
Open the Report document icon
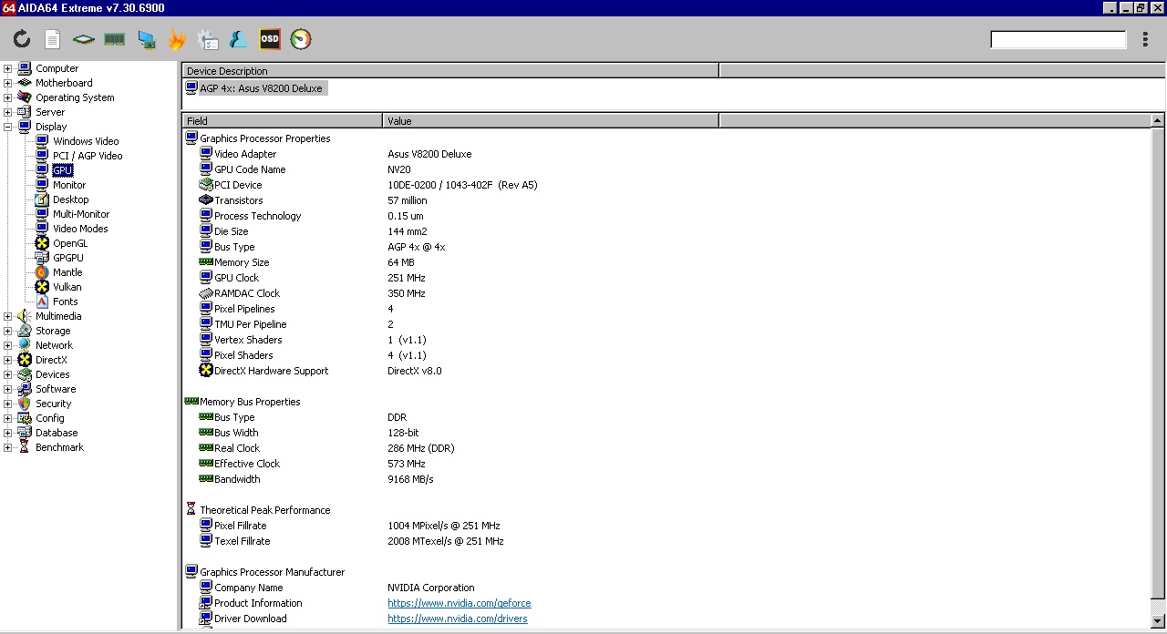(x=53, y=39)
